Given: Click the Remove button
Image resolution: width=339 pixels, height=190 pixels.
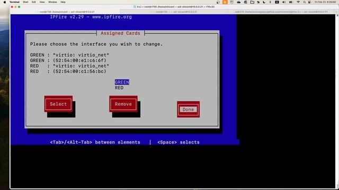Looking at the screenshot, I should (x=123, y=104).
